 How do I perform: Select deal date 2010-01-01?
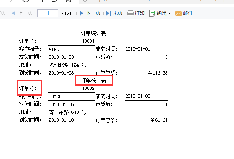[x=138, y=49]
